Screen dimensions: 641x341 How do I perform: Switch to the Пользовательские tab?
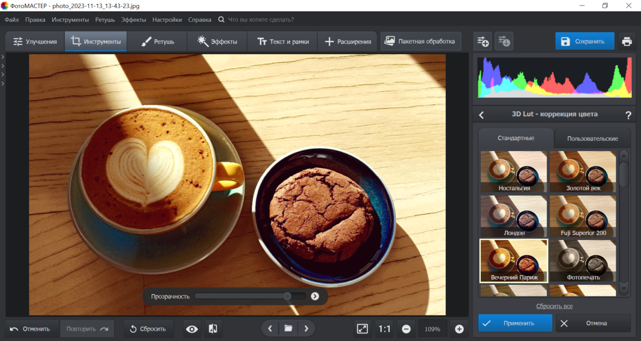point(592,139)
